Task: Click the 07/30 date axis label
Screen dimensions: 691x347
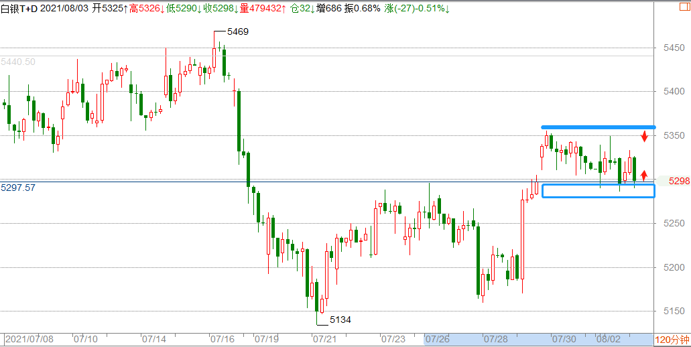Action: point(564,340)
